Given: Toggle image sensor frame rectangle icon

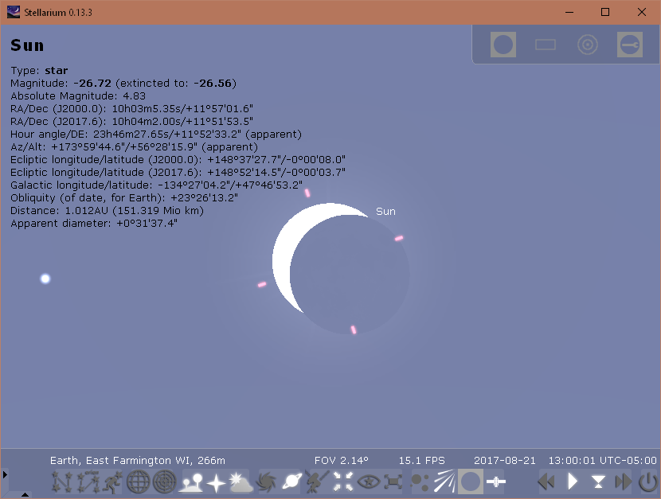Looking at the screenshot, I should 546,45.
